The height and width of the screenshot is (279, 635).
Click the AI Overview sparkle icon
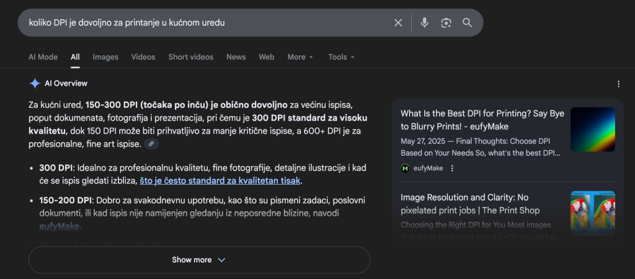[x=35, y=84]
